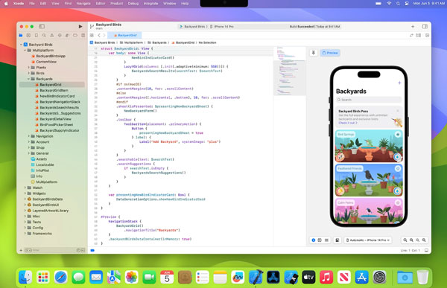Open the preview Variants button
Image resolution: width=447 pixels, height=288 pixels.
click(x=326, y=240)
